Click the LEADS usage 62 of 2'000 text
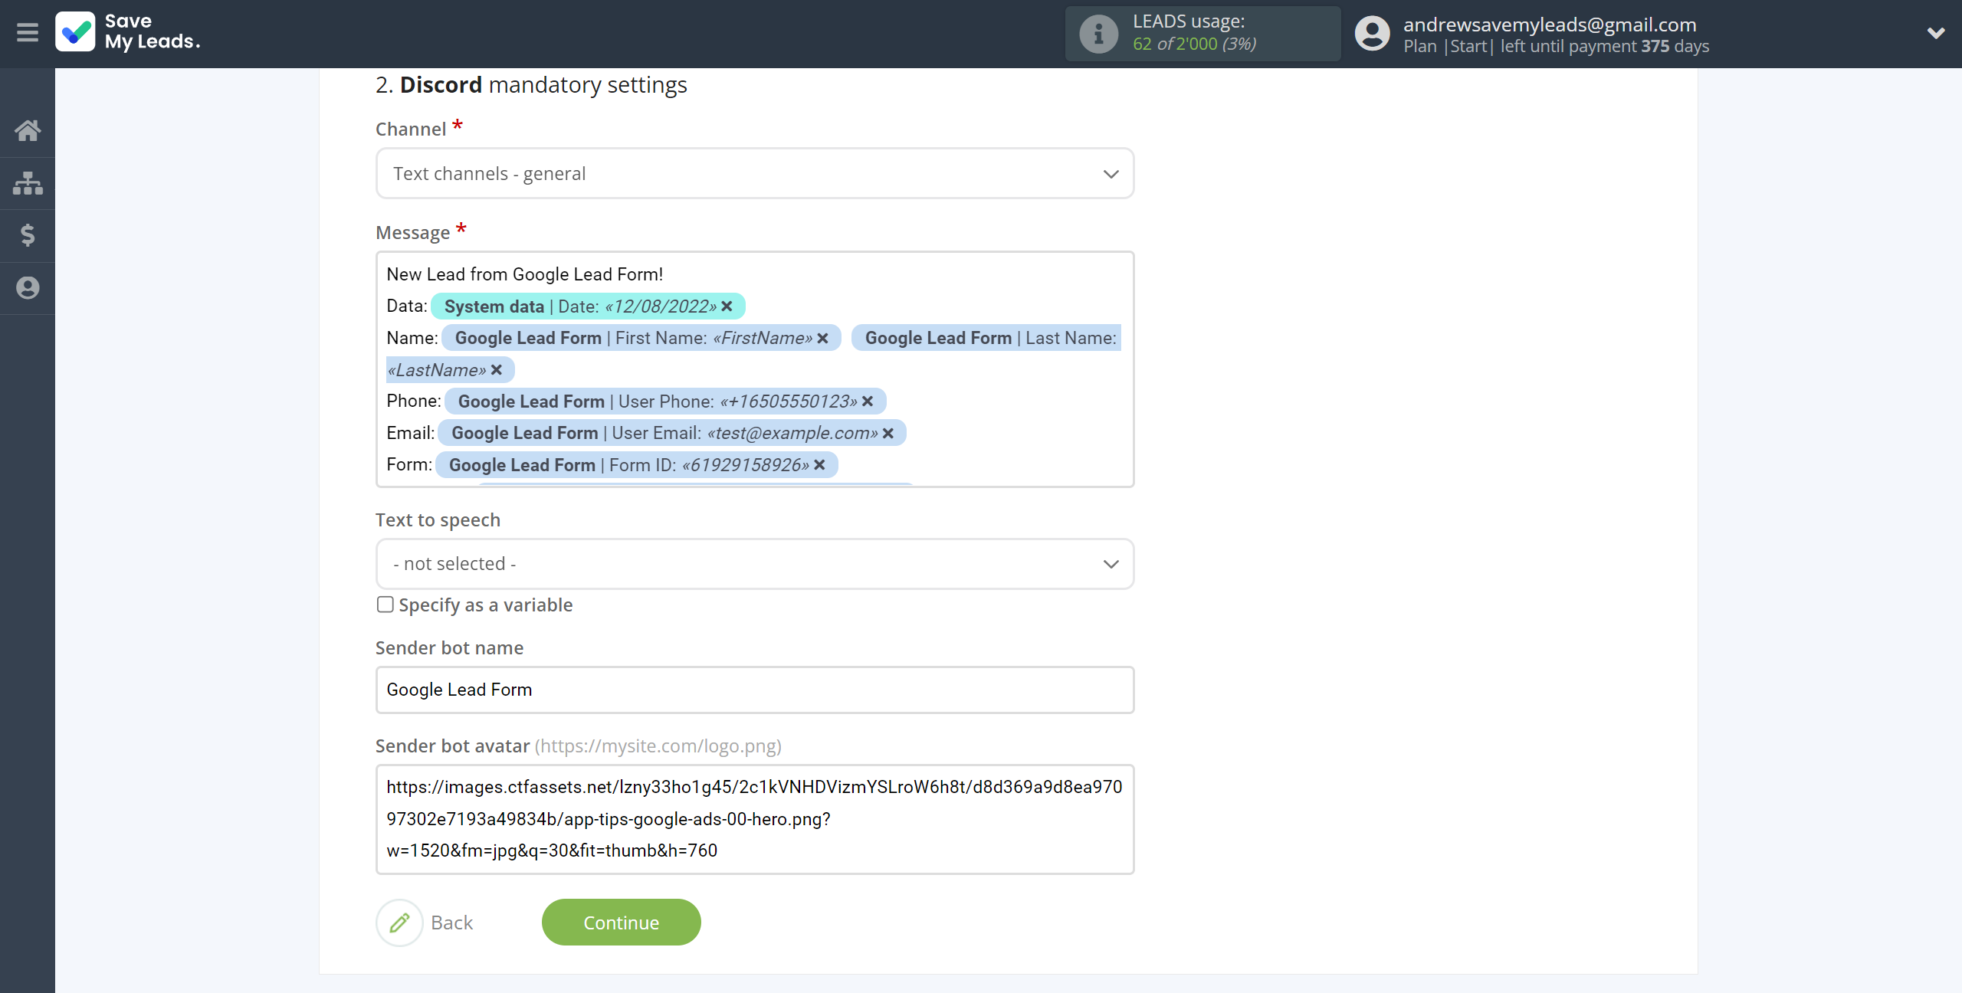The image size is (1962, 993). coord(1195,44)
